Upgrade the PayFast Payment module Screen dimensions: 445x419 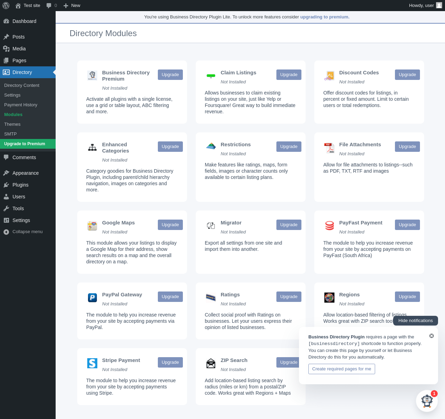[407, 225]
